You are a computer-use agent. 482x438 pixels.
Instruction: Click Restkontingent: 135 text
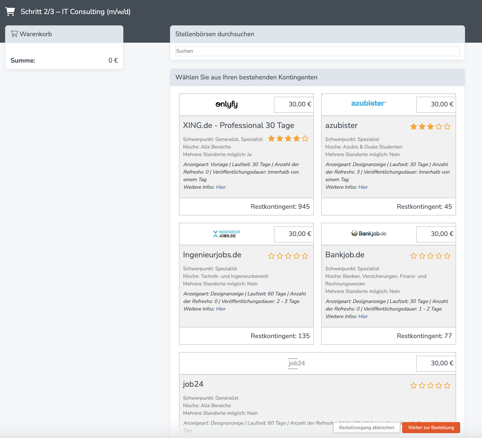click(x=280, y=336)
